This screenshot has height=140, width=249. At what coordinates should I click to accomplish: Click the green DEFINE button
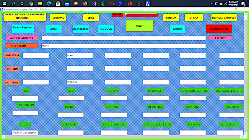[x=69, y=107]
